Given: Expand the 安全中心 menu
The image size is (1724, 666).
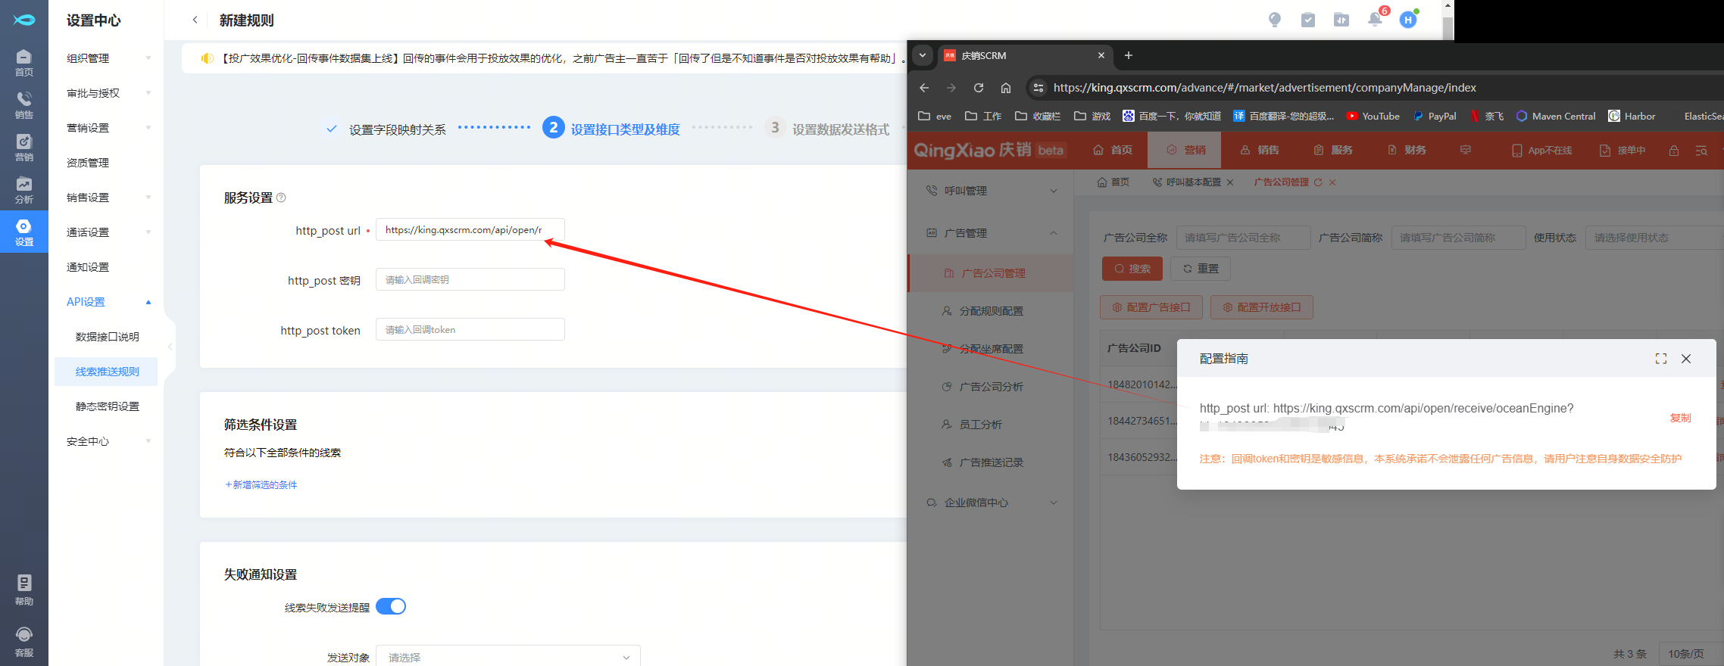Looking at the screenshot, I should (x=108, y=441).
